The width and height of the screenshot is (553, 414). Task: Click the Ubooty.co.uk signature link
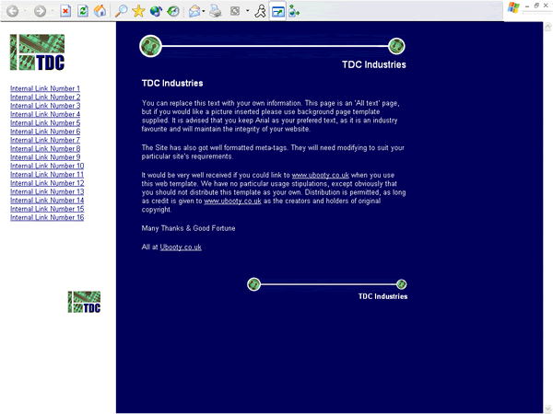point(180,247)
